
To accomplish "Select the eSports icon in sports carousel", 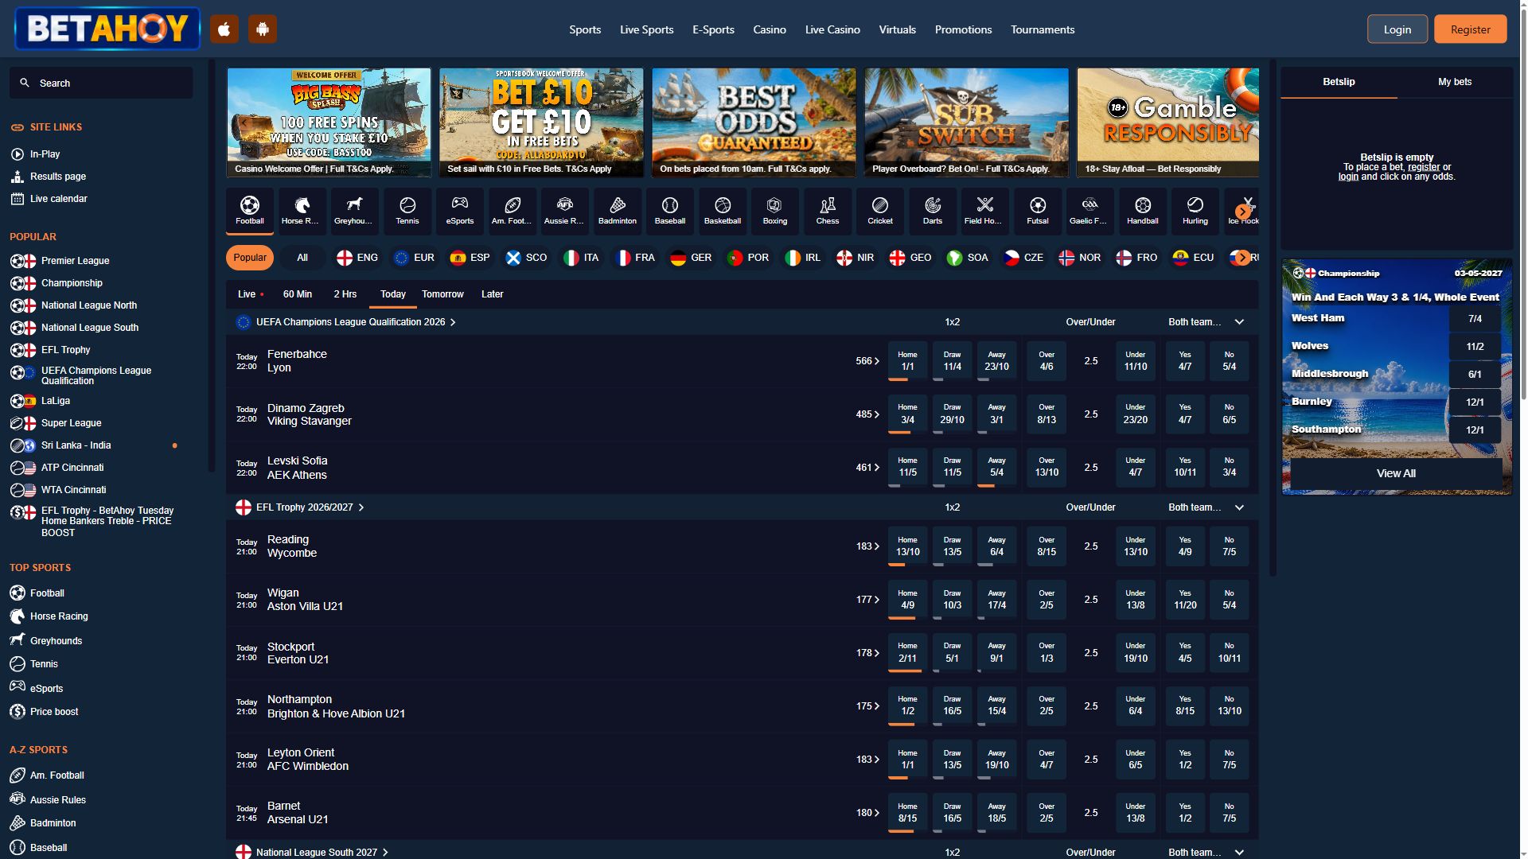I will tap(460, 211).
